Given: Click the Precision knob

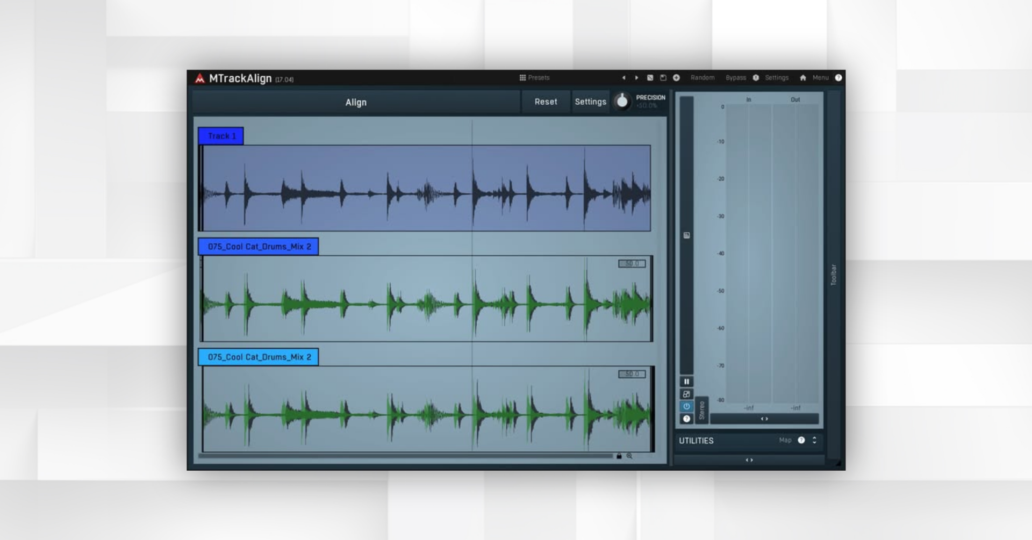Looking at the screenshot, I should click(x=622, y=101).
